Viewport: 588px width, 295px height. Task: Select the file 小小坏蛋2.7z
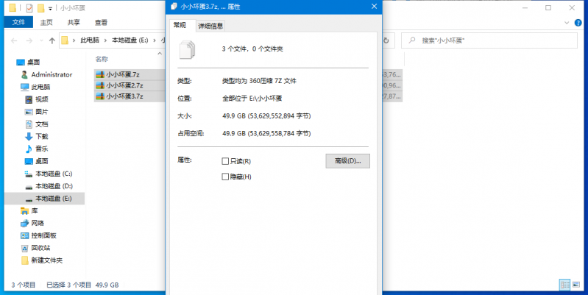[124, 85]
